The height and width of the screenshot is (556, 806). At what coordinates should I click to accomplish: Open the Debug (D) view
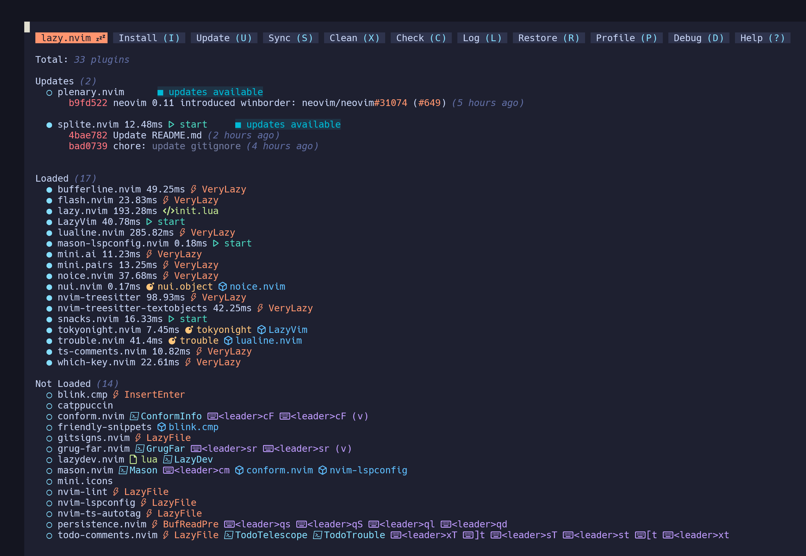point(699,38)
